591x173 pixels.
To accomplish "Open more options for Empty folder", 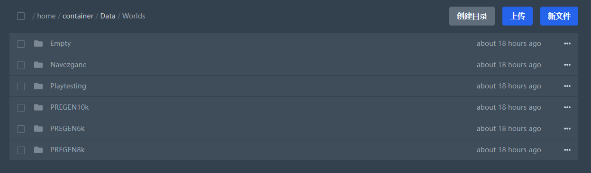I will click(x=567, y=43).
